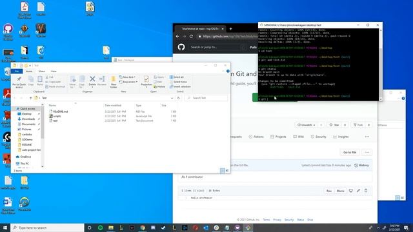
Task: Sort by the Date modified column header
Action: click(x=114, y=105)
